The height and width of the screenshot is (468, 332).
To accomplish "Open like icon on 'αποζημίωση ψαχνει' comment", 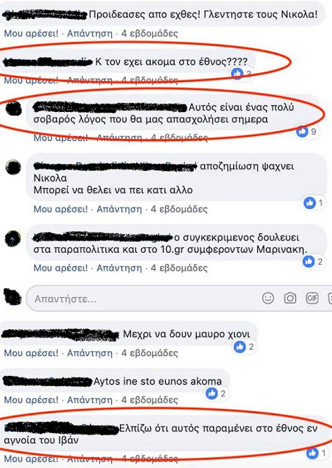I will point(309,203).
